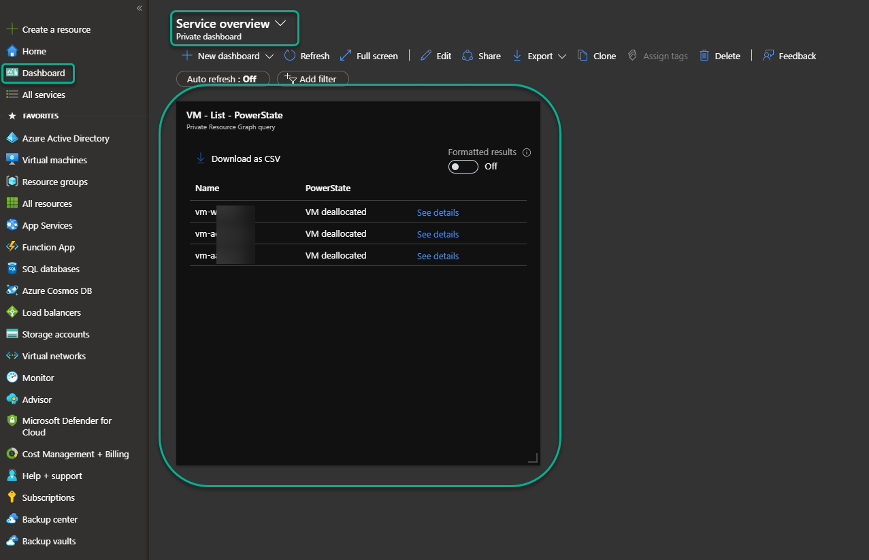
Task: Click the info icon beside Formatted results
Action: 527,152
